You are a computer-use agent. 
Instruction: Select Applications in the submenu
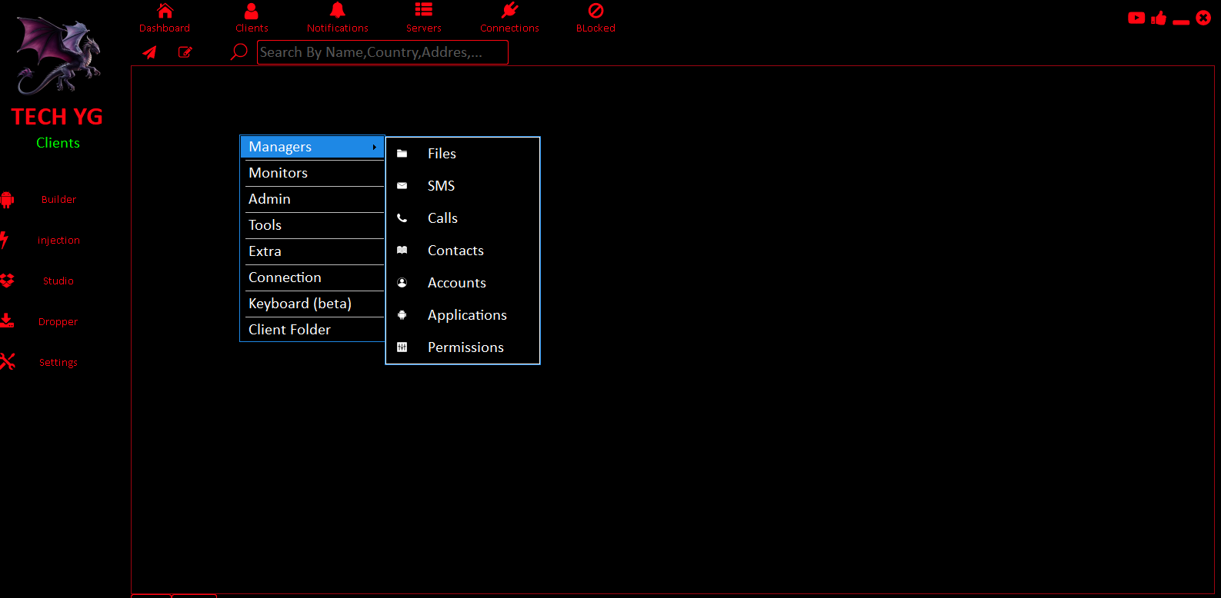(x=466, y=315)
